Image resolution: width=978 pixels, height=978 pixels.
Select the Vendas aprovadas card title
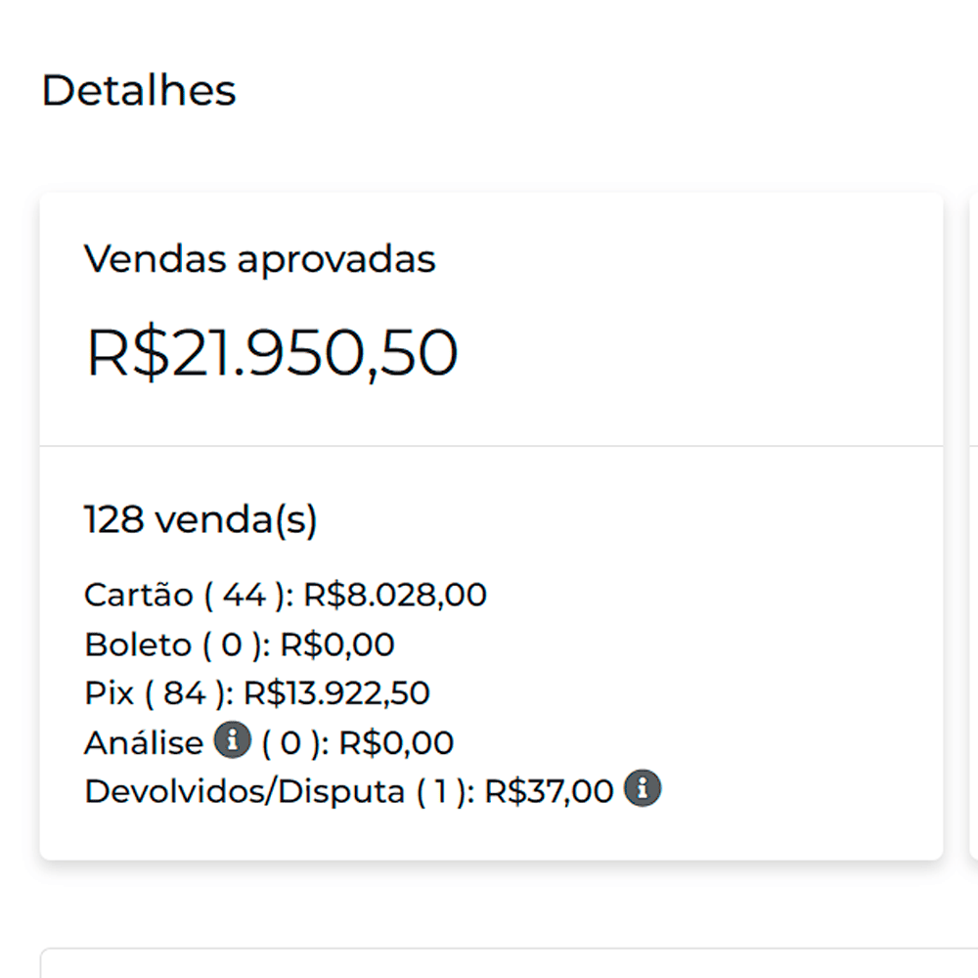coord(259,259)
